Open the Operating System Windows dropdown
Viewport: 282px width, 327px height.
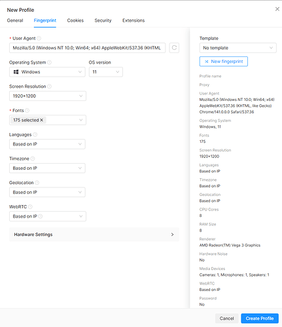[x=47, y=72]
